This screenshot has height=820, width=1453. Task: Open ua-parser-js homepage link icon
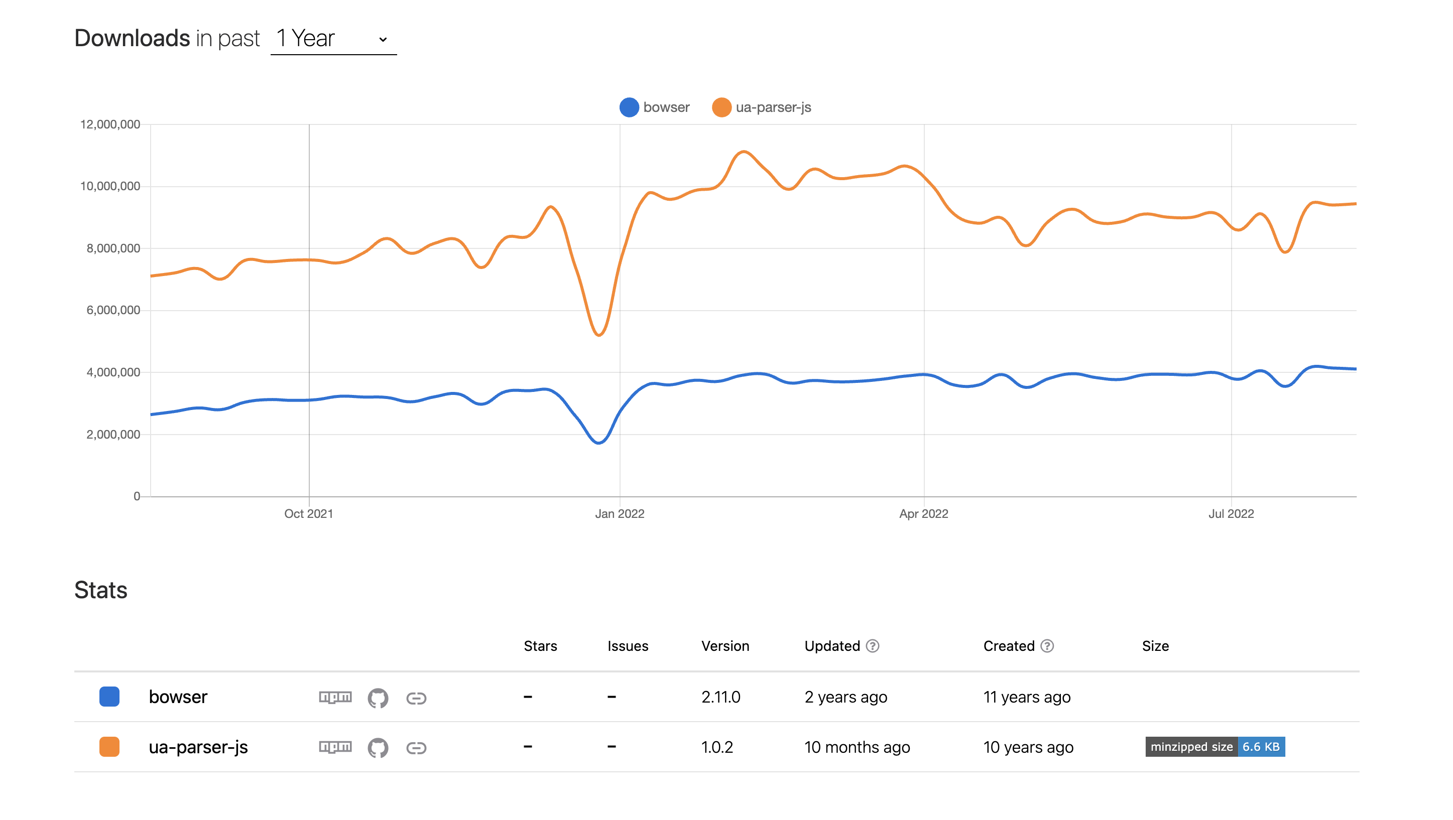coord(416,748)
